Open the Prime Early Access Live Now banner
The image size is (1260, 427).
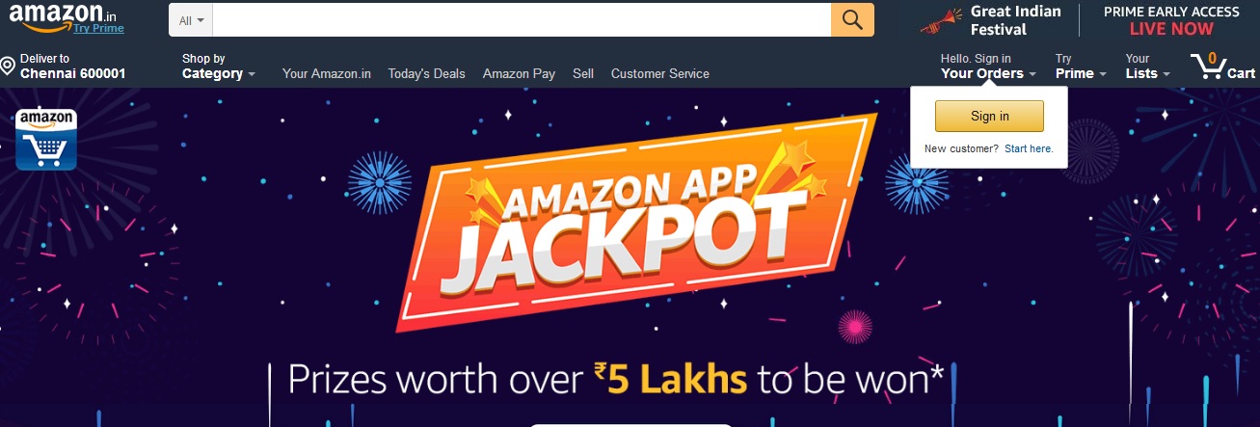tap(1171, 20)
